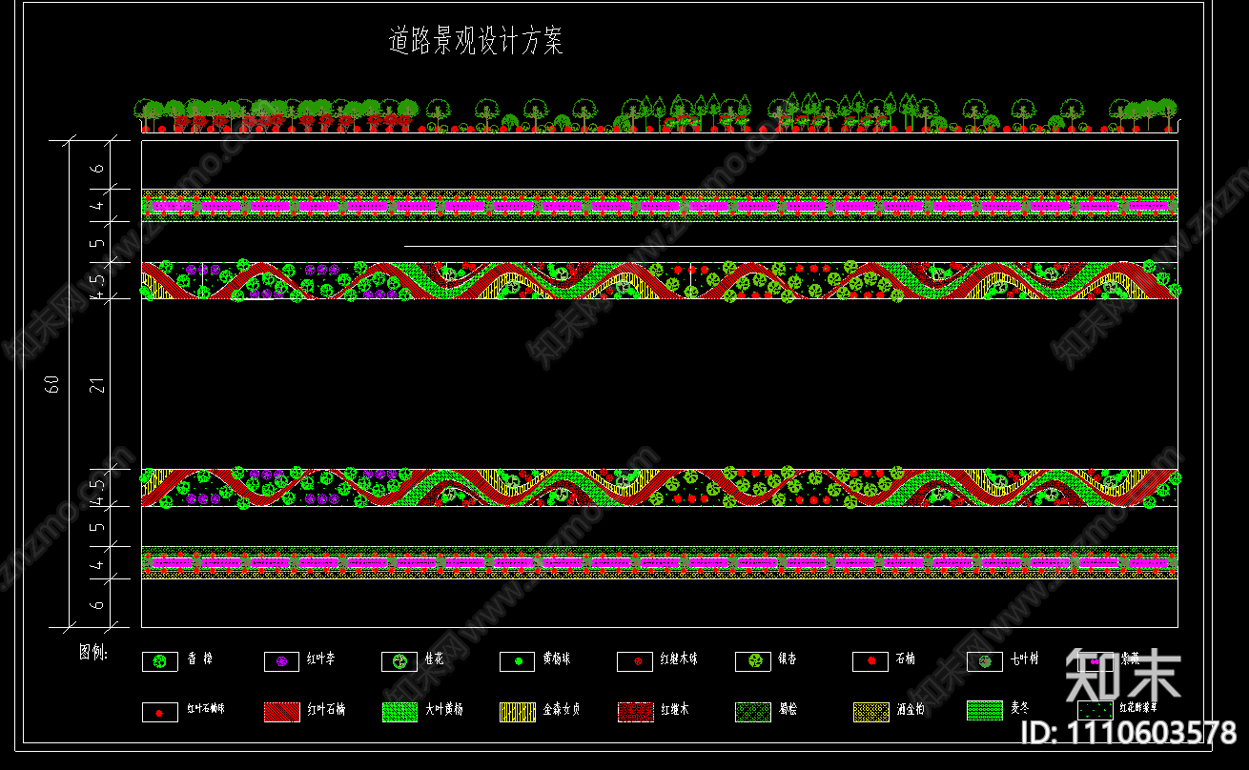Click the 七叶树 legend label
The width and height of the screenshot is (1249, 770).
(1024, 659)
